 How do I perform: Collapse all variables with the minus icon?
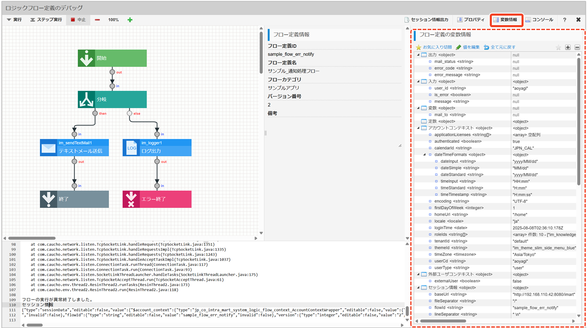coord(577,47)
